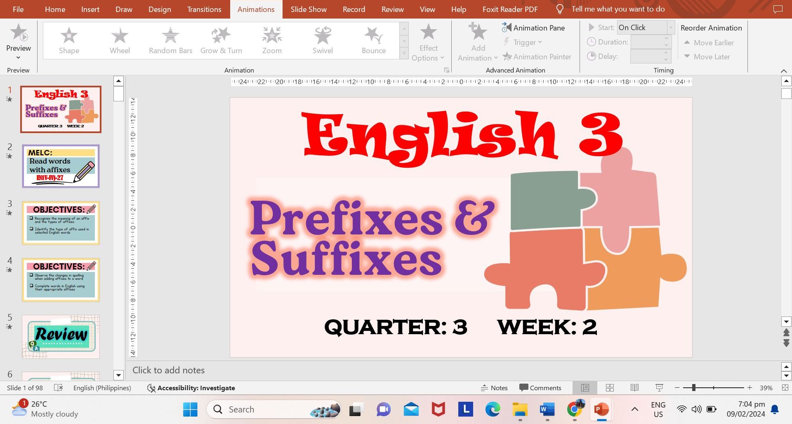Open the Trigger dropdown
Viewport: 792px width, 424px height.
(523, 42)
